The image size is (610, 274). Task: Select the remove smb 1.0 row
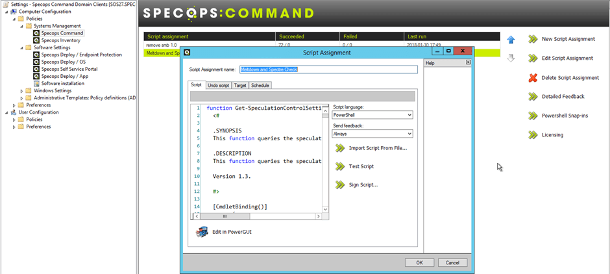pos(322,45)
